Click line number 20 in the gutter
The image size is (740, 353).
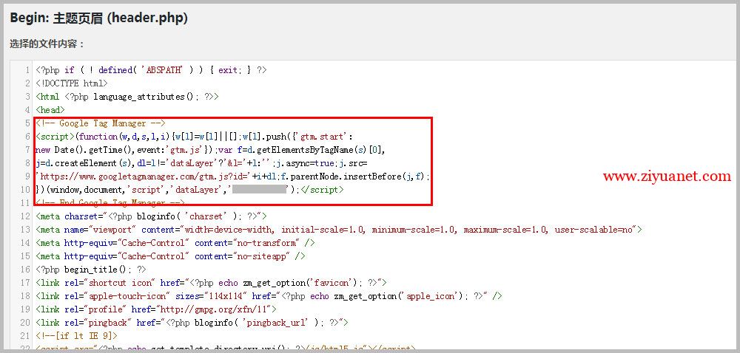[25, 323]
